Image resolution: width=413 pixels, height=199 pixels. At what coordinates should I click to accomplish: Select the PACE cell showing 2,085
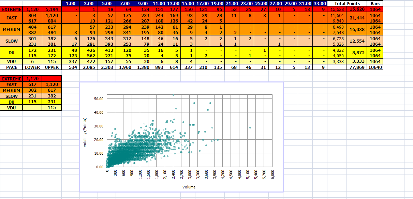88,67
